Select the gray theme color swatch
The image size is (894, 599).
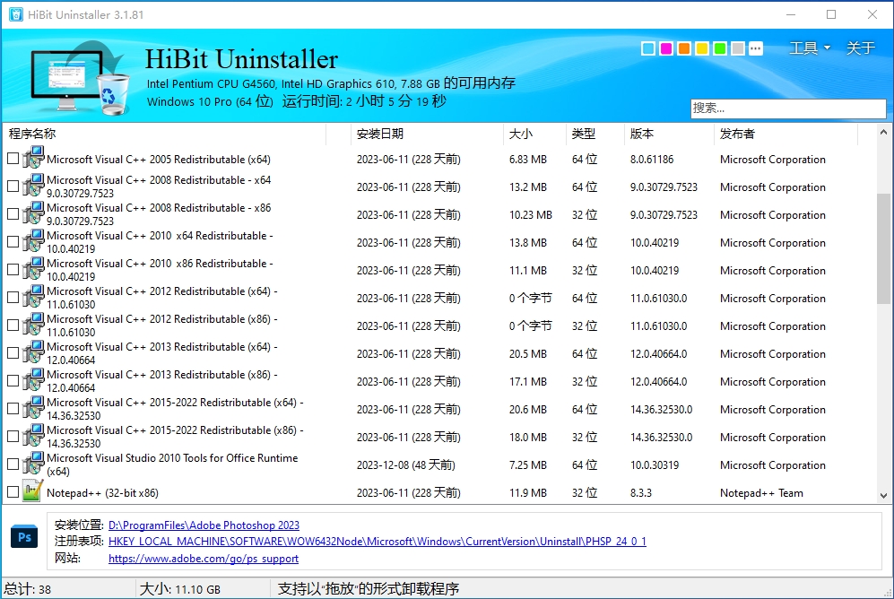(x=738, y=48)
